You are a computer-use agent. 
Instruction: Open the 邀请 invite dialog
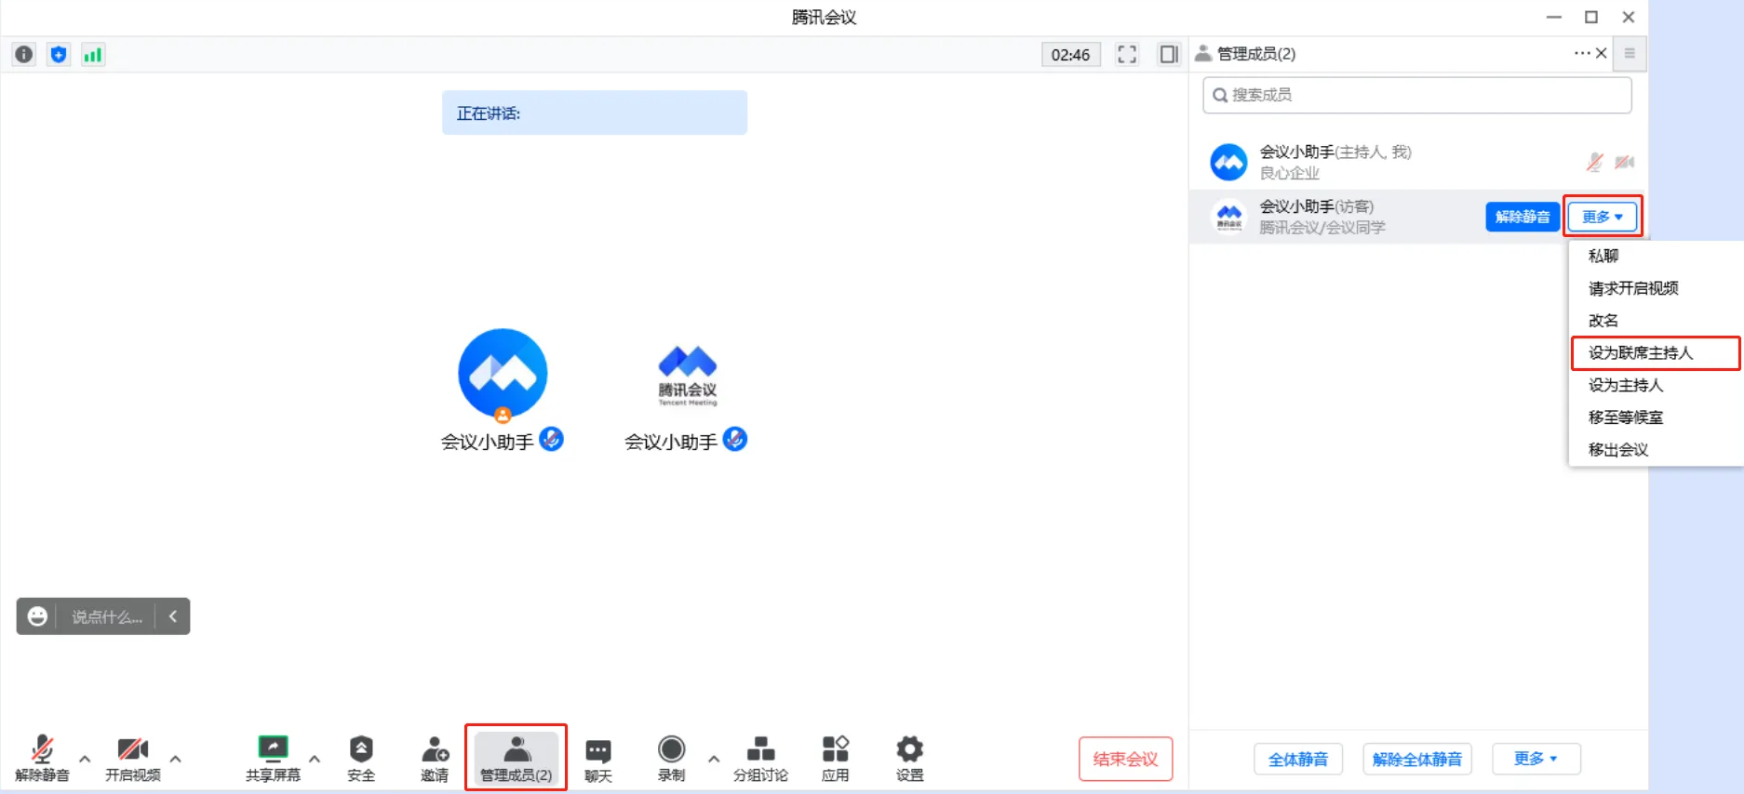tap(435, 759)
